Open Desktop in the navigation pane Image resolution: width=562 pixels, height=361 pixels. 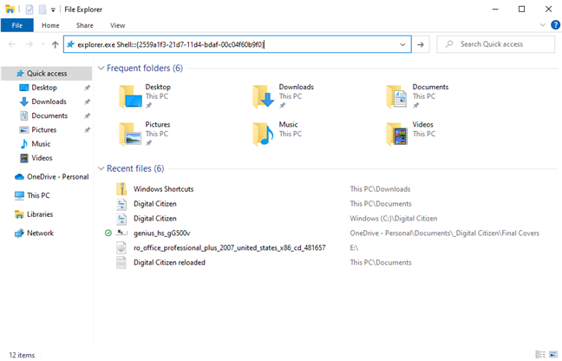click(x=44, y=88)
